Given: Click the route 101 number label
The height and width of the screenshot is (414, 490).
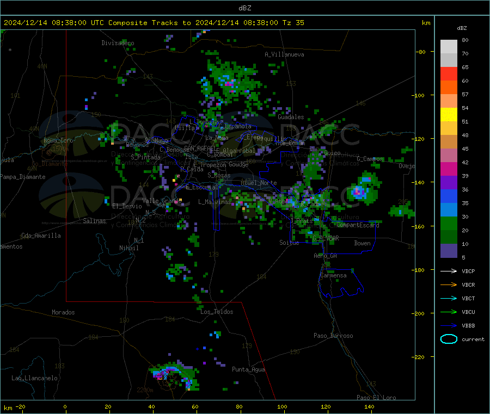Looking at the screenshot, I should click(x=15, y=96).
